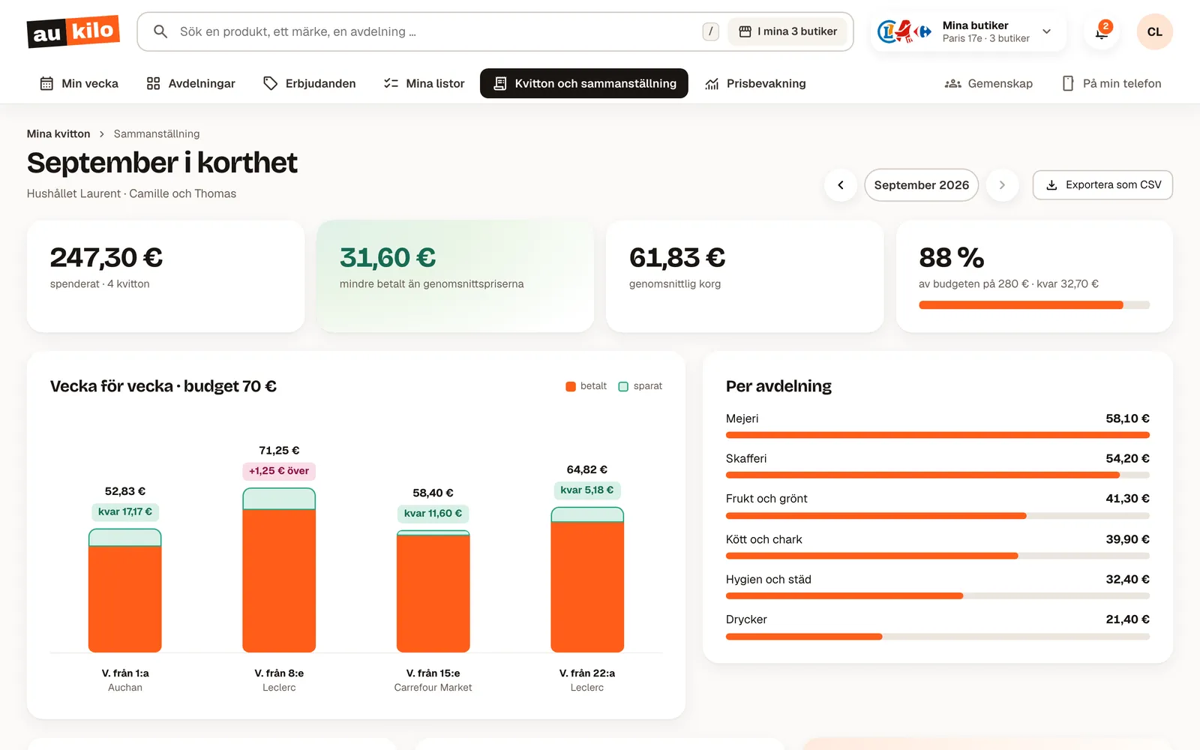Toggle the 'I mina 3 butiker' filter
1200x750 pixels.
point(787,31)
